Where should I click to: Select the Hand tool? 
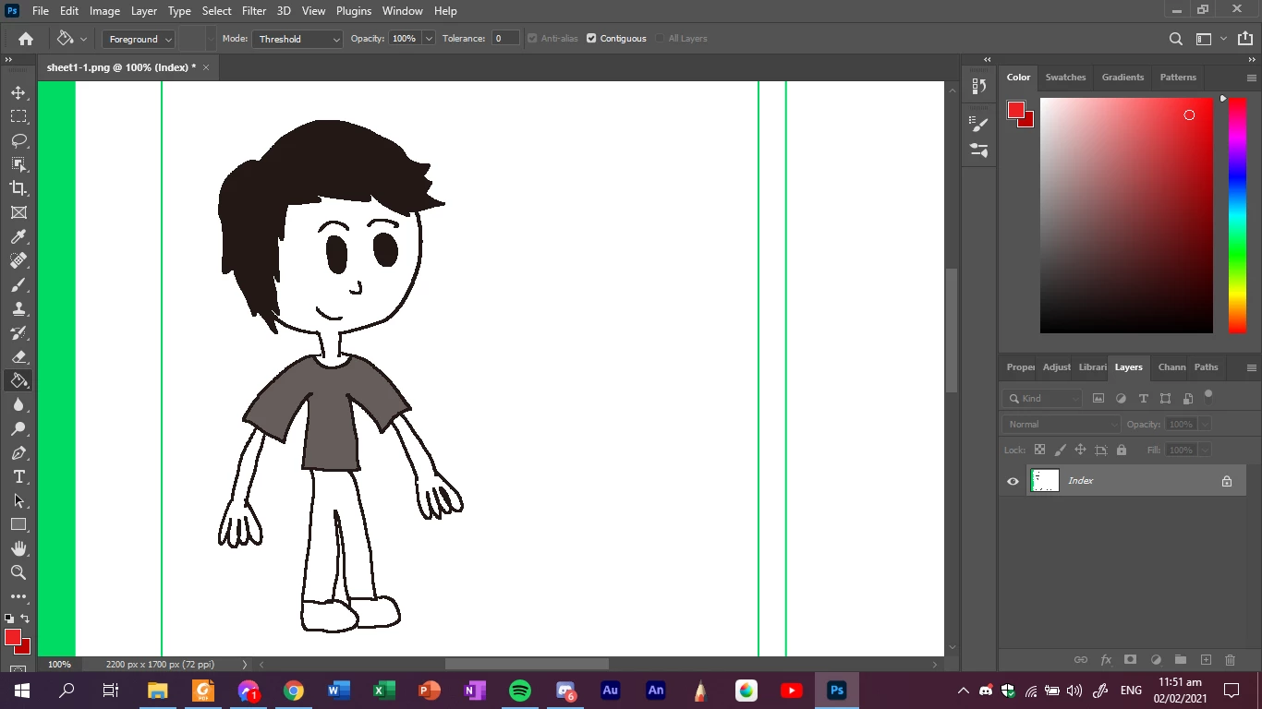coord(18,548)
